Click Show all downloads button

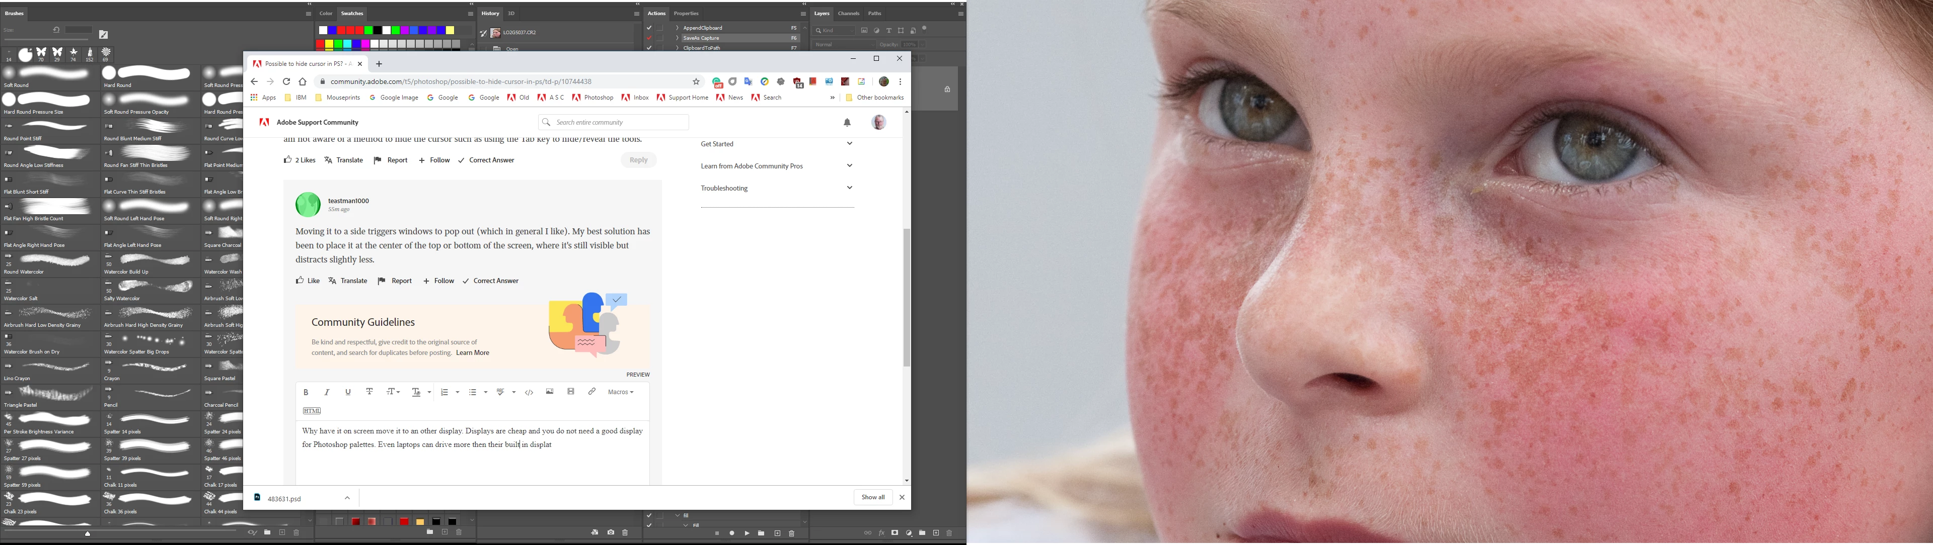873,498
